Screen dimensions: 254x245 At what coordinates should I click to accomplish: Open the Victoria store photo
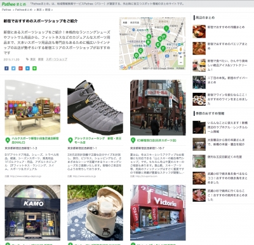(158, 213)
